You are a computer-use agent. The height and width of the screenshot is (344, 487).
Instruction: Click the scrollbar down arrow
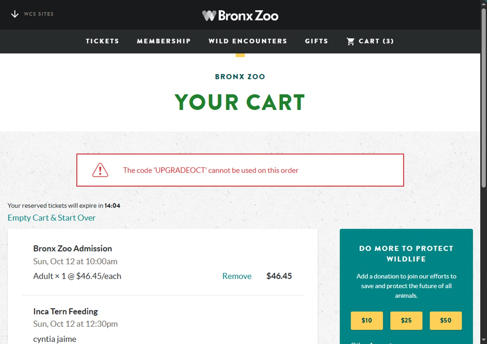pyautogui.click(x=483, y=340)
